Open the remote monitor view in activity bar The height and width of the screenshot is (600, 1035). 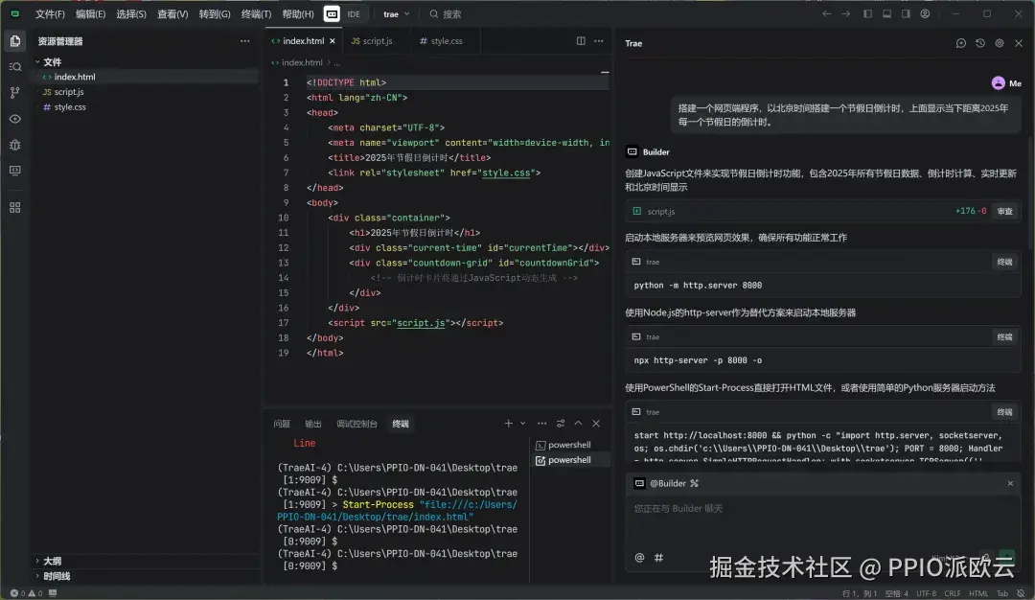click(x=14, y=171)
